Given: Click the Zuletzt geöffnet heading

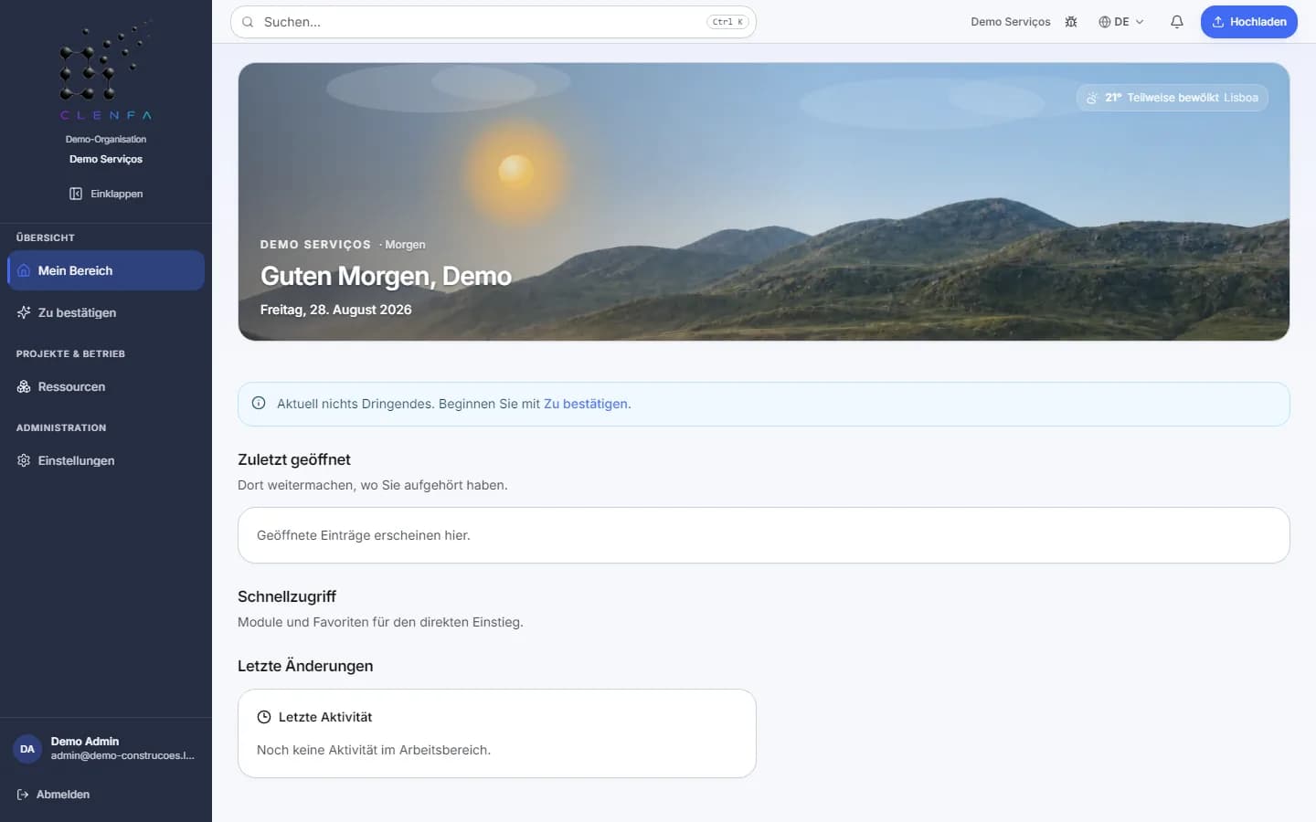Looking at the screenshot, I should pos(294,459).
